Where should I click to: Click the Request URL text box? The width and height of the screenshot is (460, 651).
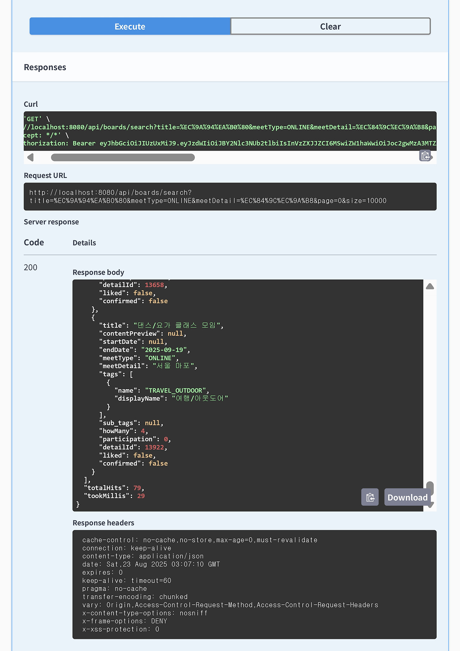click(230, 197)
